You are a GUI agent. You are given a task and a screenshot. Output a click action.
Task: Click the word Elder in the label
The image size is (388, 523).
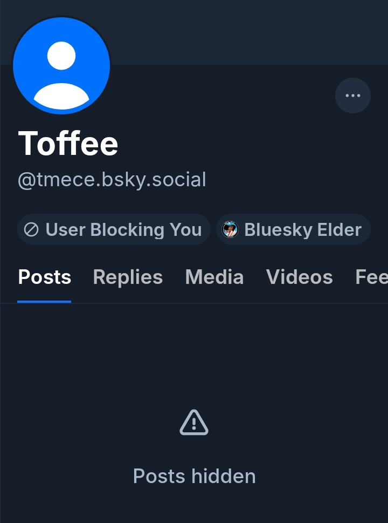pyautogui.click(x=340, y=230)
